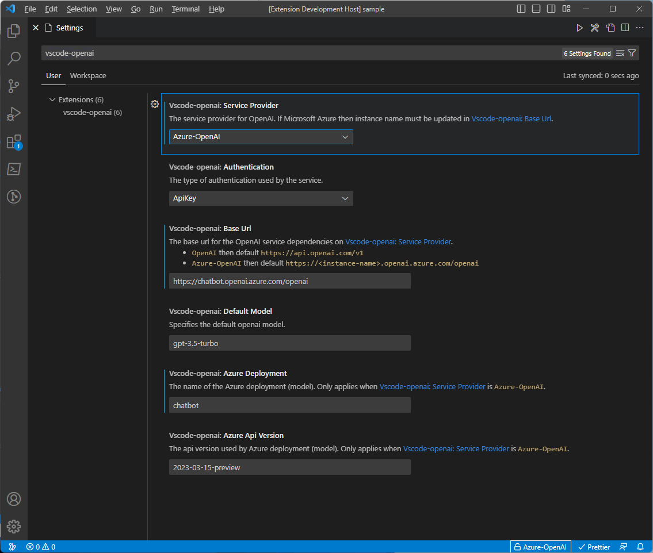Open the Go menu

pyautogui.click(x=136, y=9)
